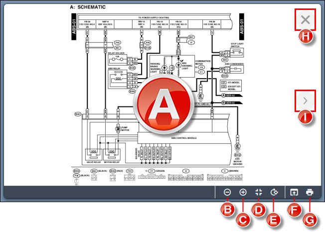
Task: Click the zoom out magnifier icon
Action: pyautogui.click(x=227, y=192)
